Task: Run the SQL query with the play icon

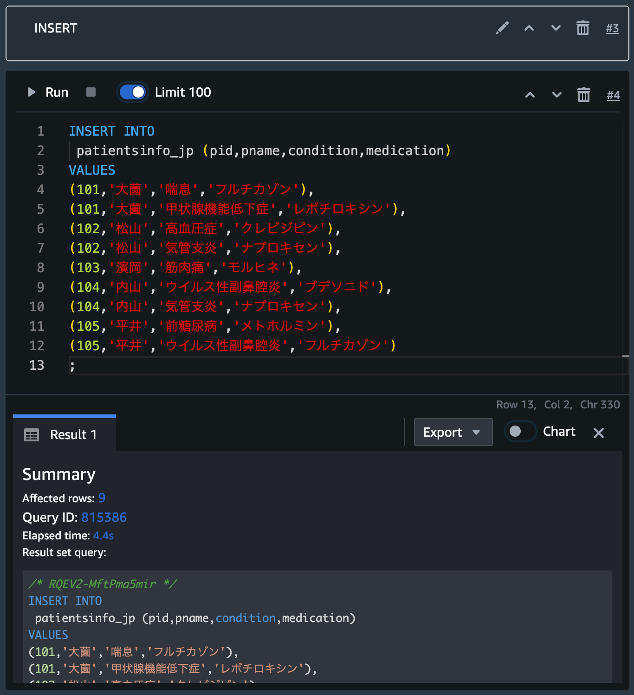Action: point(31,92)
